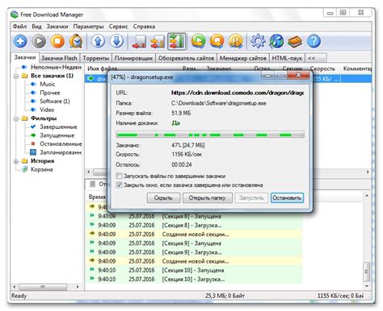Open the Справка menu
The width and height of the screenshot is (383, 311).
(144, 27)
